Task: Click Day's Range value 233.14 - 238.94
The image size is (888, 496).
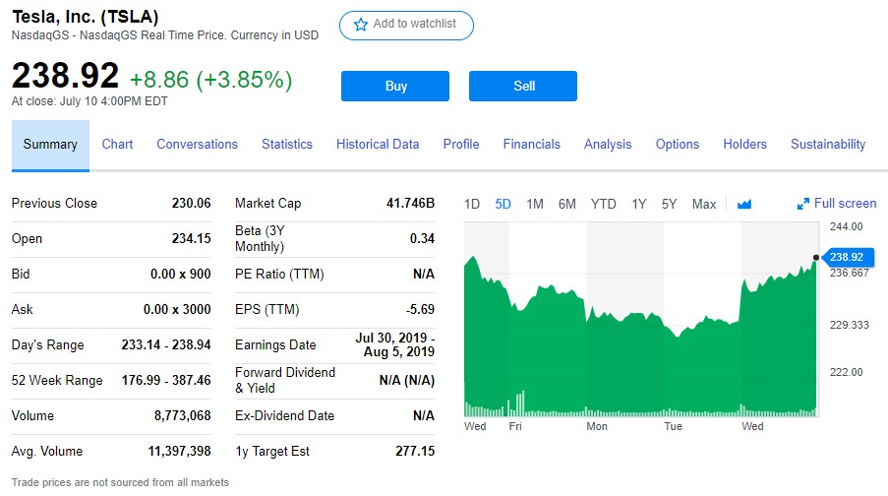Action: (x=166, y=344)
